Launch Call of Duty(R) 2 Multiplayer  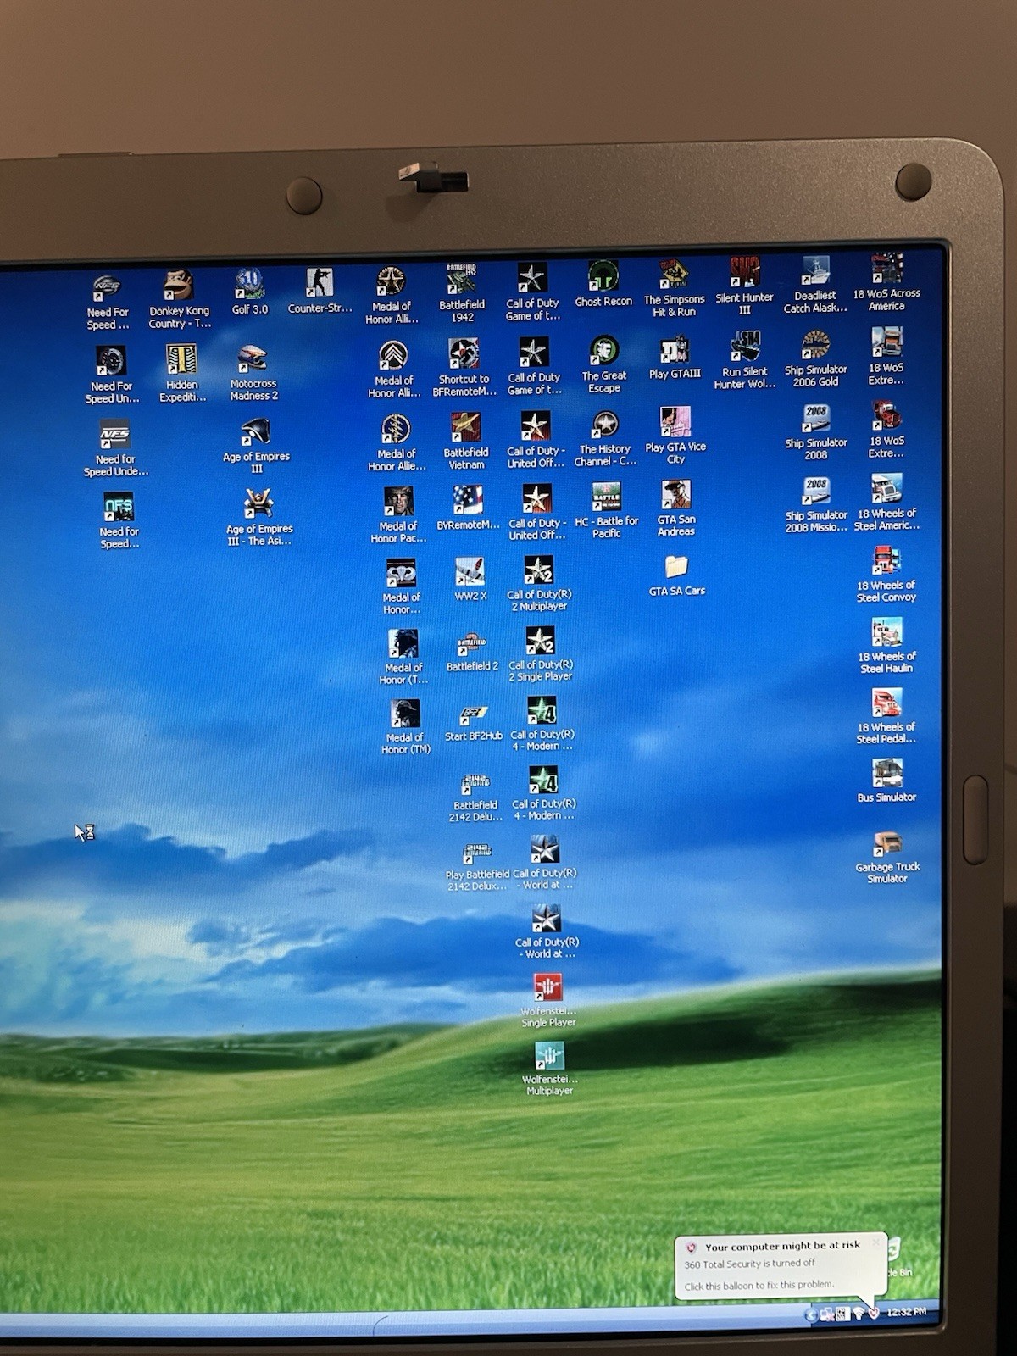pos(539,583)
